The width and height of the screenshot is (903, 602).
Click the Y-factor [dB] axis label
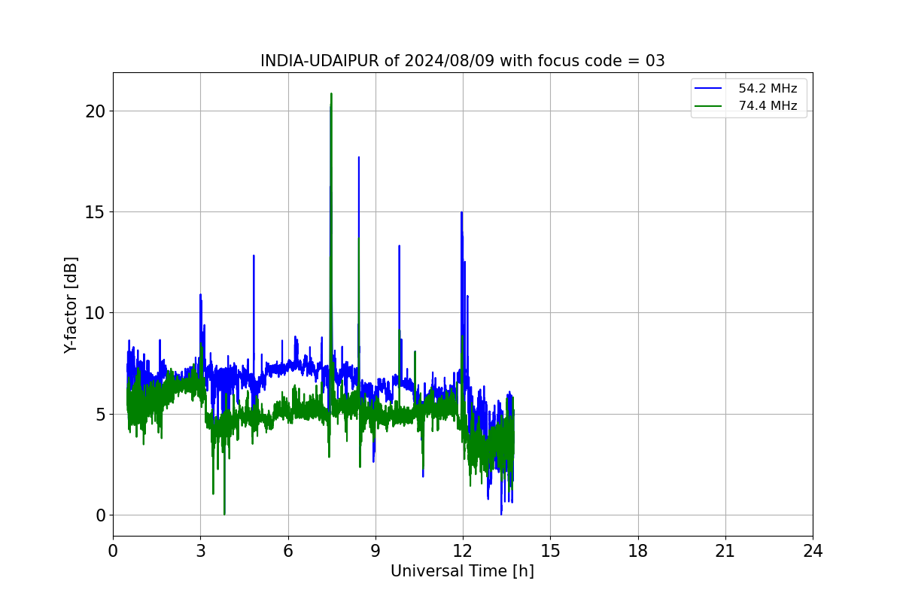tap(71, 305)
